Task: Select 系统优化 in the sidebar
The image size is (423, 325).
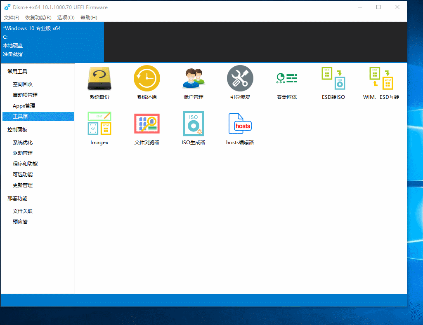Action: coord(23,143)
